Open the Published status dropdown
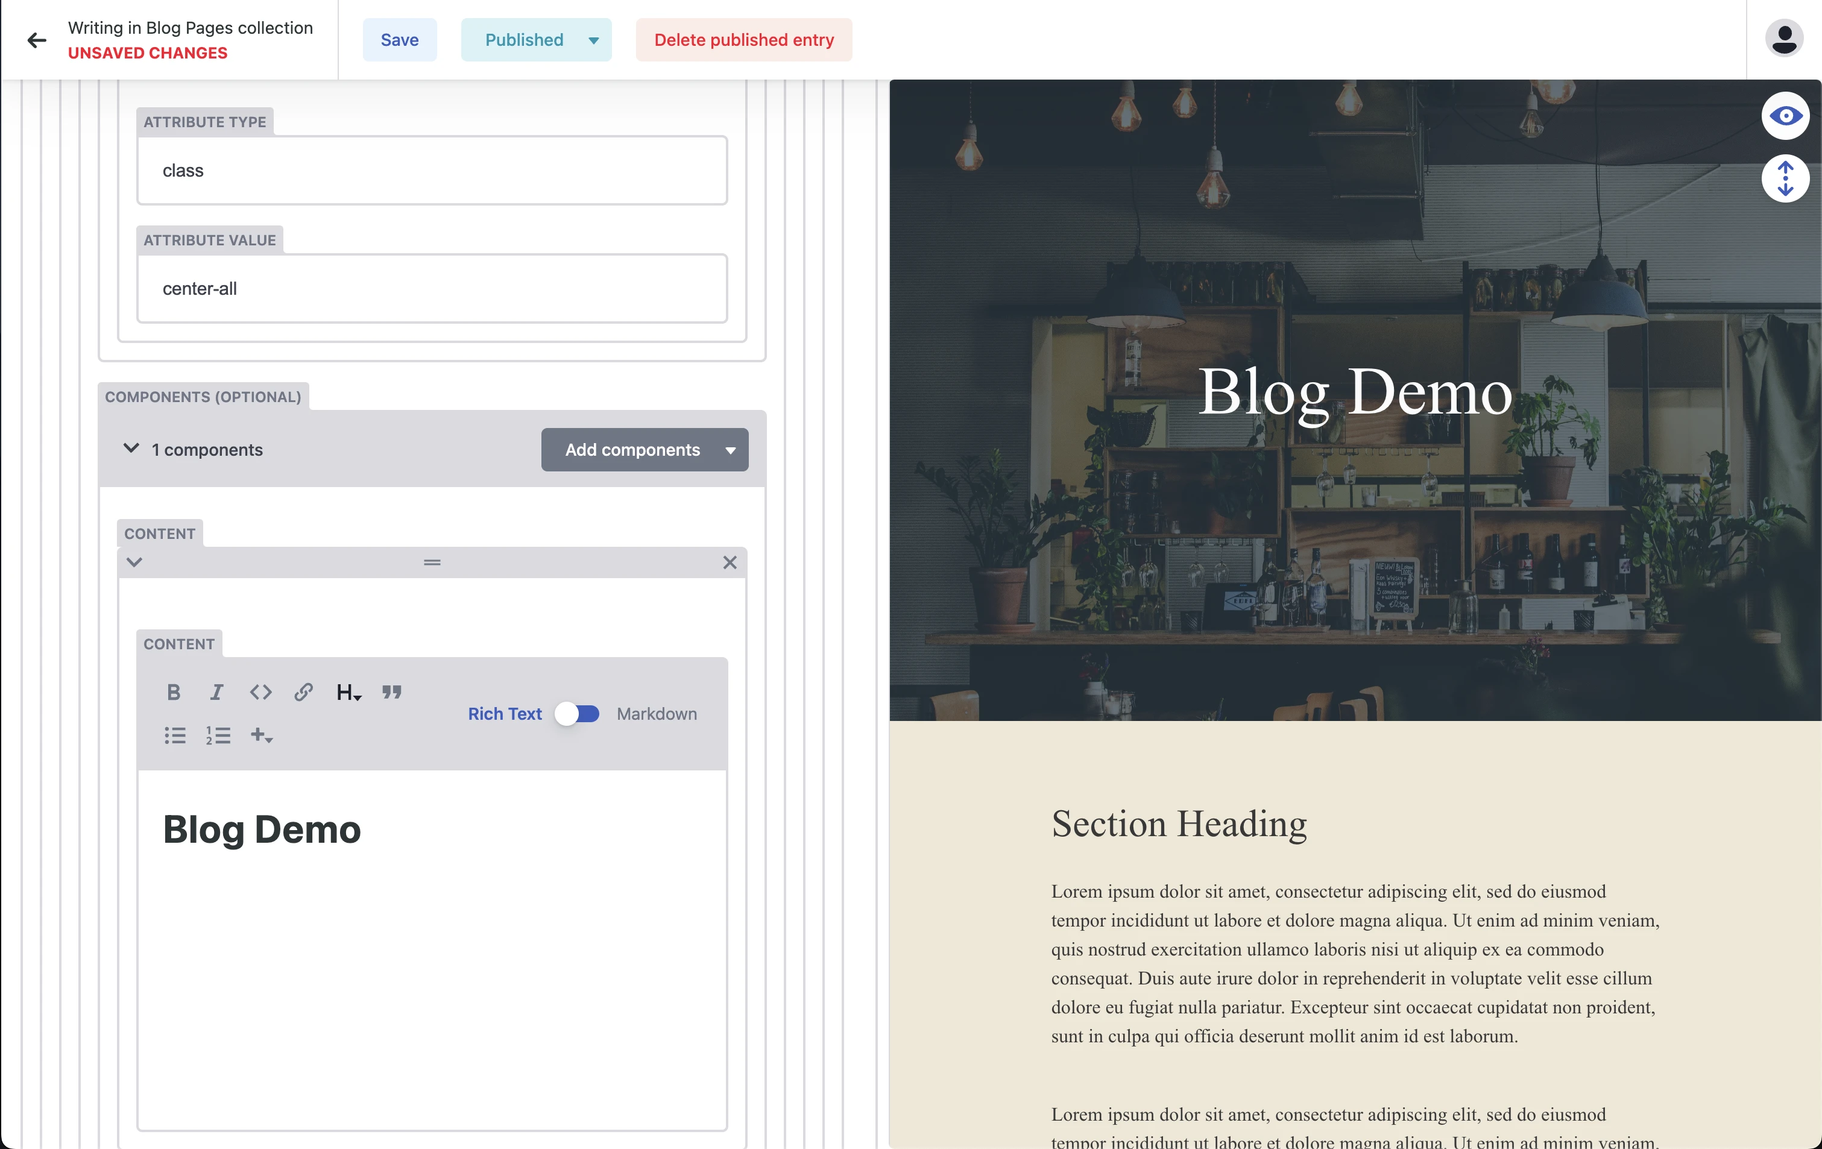 pos(536,40)
